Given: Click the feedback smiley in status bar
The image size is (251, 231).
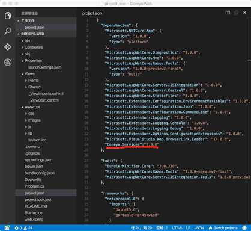Looking at the screenshot, I should click(244, 228).
